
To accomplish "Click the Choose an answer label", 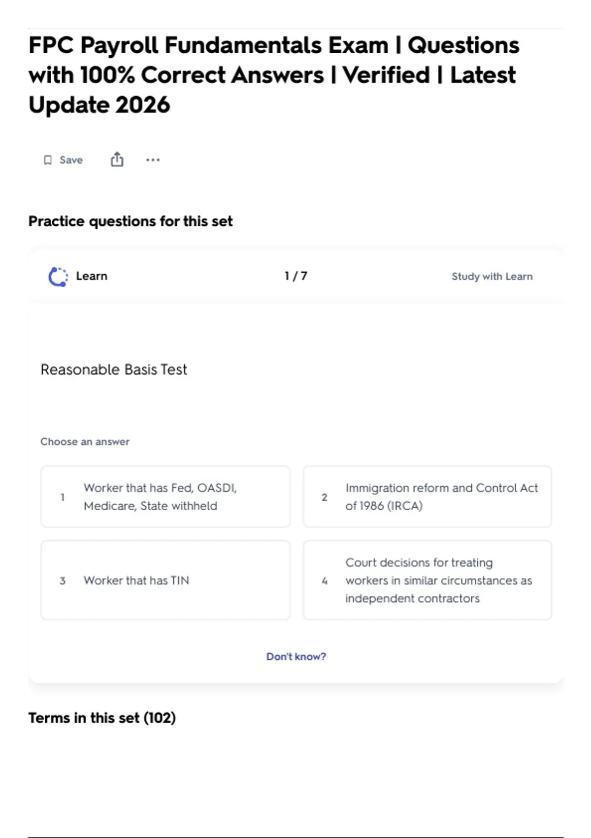I will coord(85,442).
